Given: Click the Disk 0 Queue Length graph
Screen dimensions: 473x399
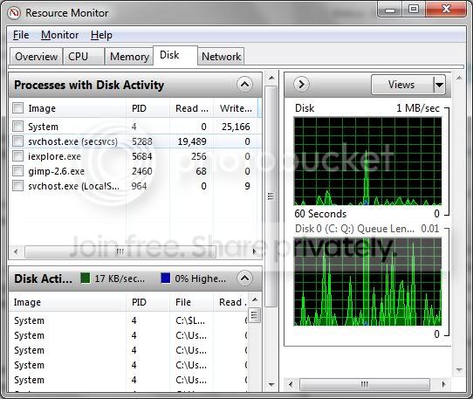Looking at the screenshot, I should (x=367, y=282).
